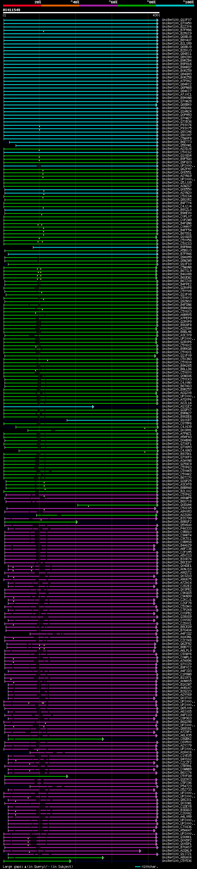Screen dimensions: 197x869
Task: Open hit UniRef100_B2Z3Y4
Action: (176, 27)
